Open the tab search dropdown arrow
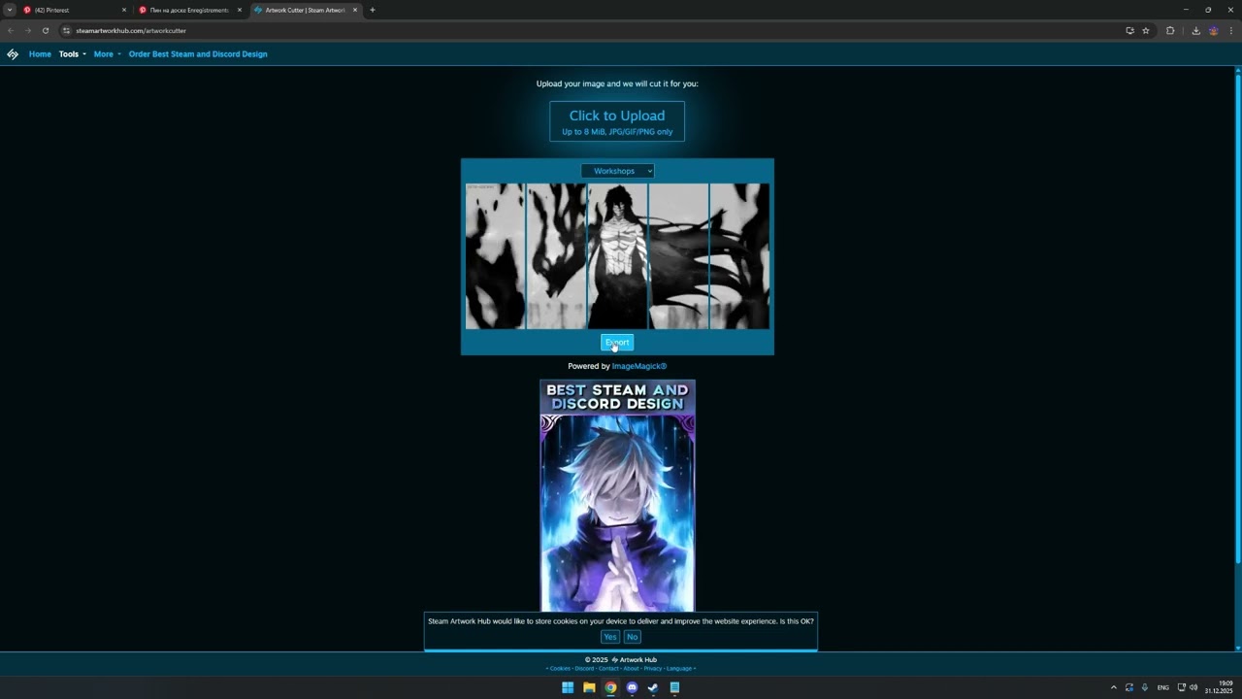The image size is (1242, 699). tap(10, 10)
